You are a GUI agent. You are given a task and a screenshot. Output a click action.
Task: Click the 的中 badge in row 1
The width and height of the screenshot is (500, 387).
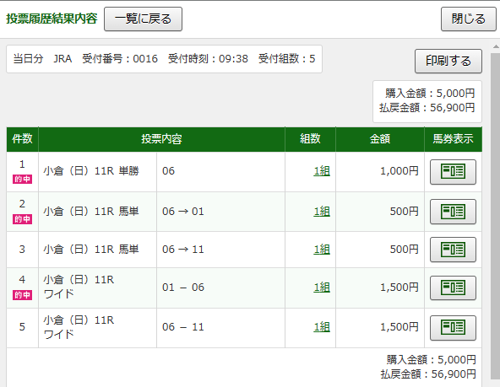(x=22, y=180)
